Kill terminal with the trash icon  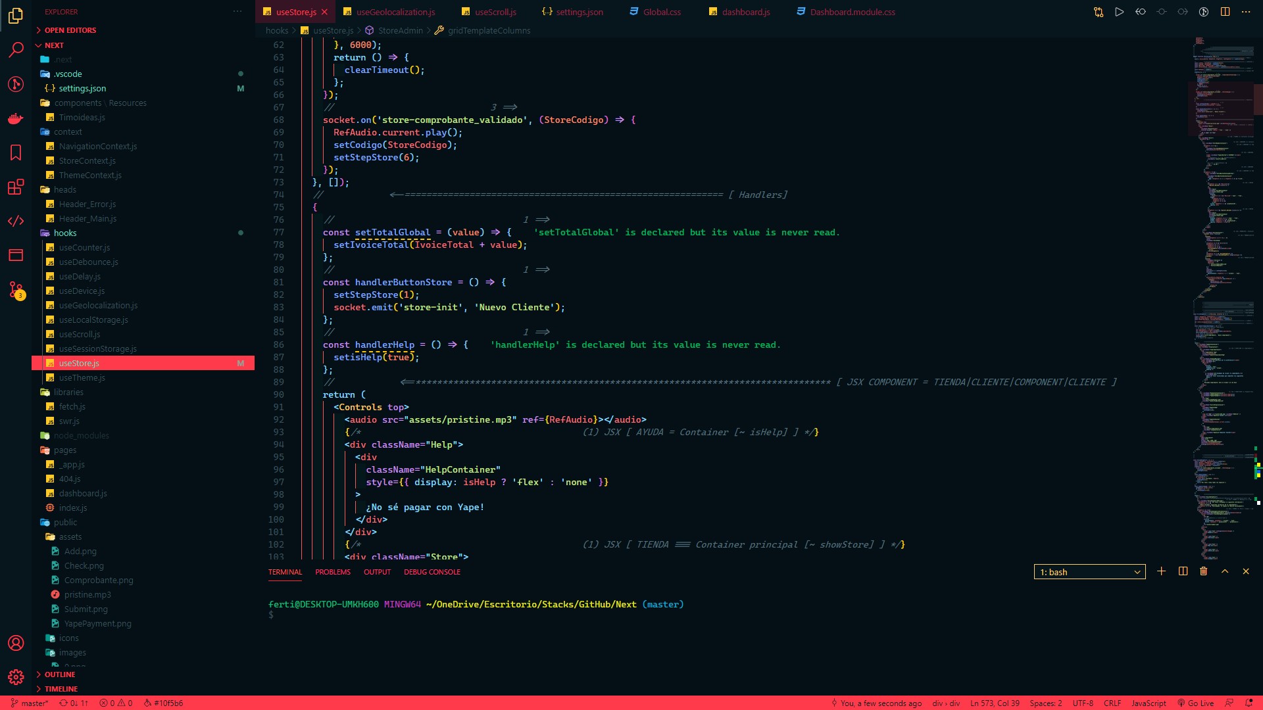click(x=1203, y=571)
